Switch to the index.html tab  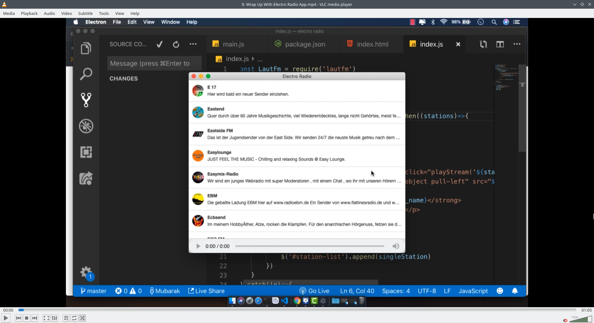coord(372,44)
